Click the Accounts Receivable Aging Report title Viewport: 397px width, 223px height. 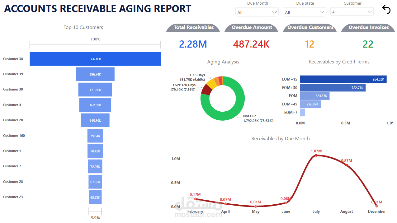coord(98,9)
